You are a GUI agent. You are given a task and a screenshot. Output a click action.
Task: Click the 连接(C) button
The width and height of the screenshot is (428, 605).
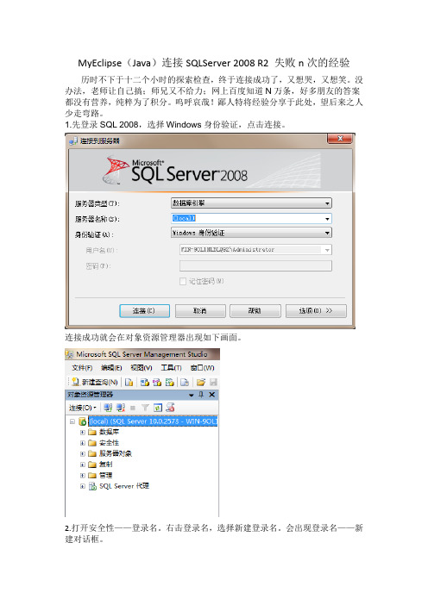[144, 310]
